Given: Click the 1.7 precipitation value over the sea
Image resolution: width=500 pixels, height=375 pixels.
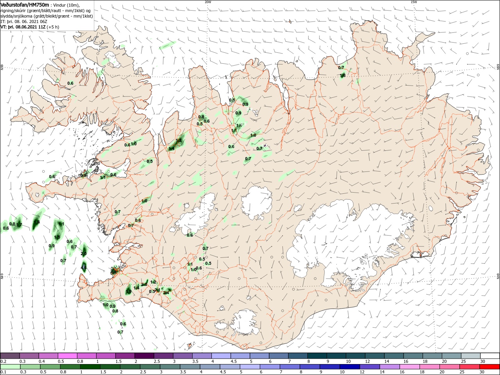Looking at the screenshot, I should point(19,225).
